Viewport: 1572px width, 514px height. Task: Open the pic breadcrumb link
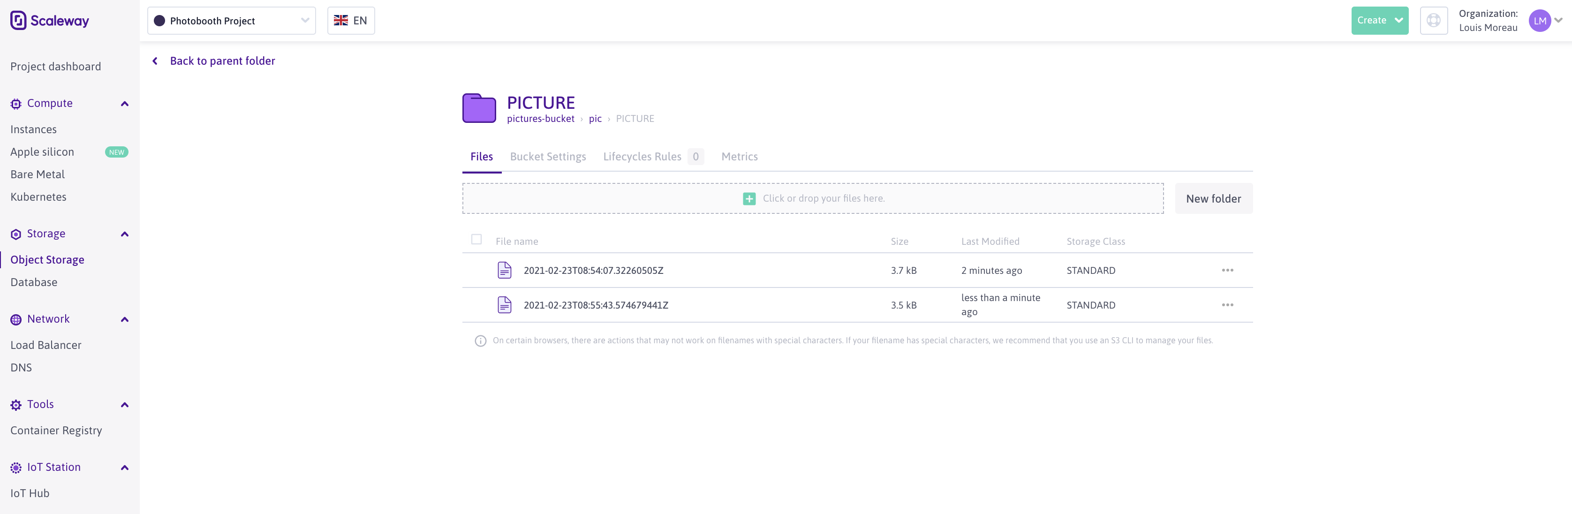click(x=595, y=119)
